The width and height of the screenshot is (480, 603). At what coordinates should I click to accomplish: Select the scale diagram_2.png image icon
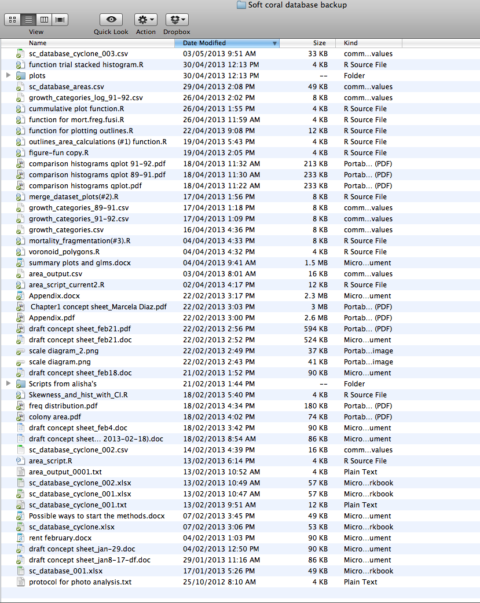click(x=20, y=351)
